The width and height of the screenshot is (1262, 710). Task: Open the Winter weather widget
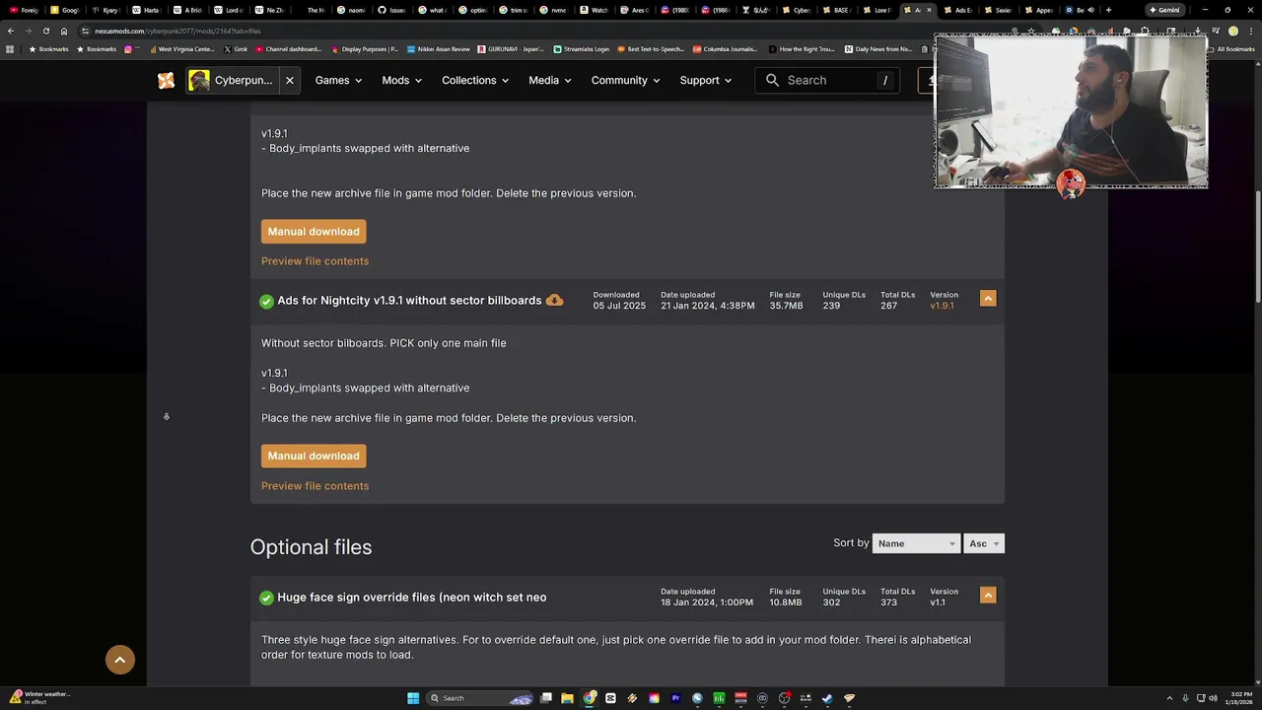click(x=39, y=697)
